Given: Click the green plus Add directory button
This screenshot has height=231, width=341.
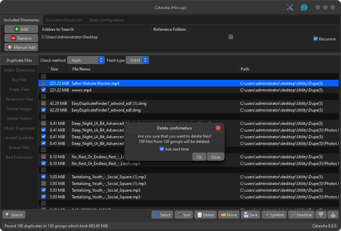Looking at the screenshot, I should click(21, 29).
